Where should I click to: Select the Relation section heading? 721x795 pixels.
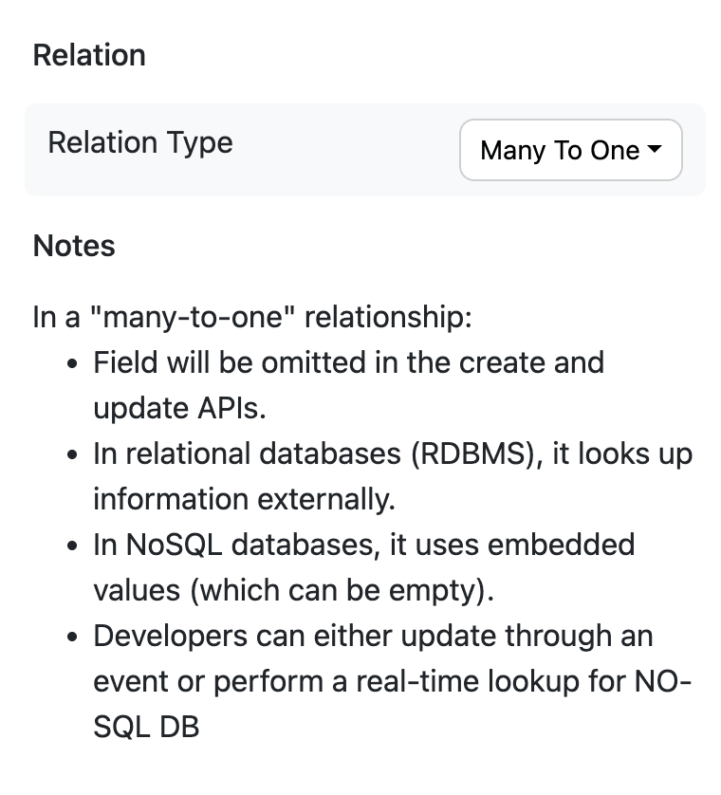click(89, 55)
